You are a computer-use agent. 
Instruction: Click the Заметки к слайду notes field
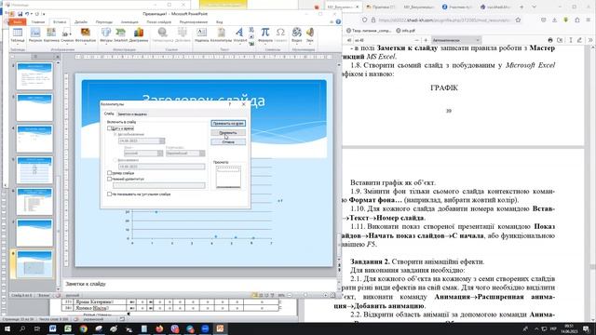coord(199,284)
